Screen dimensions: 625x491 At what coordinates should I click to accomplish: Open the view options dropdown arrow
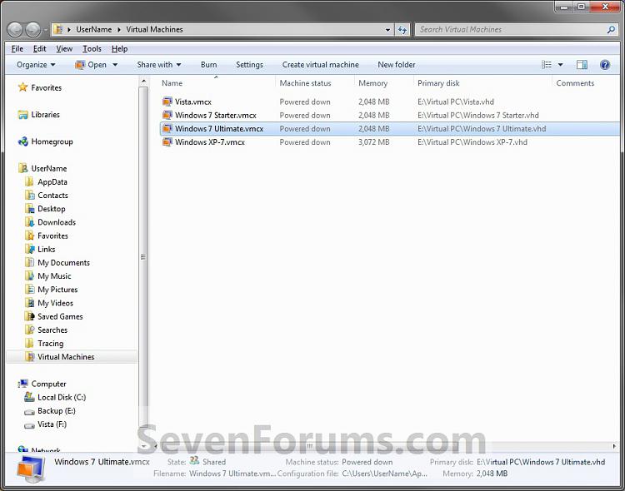(560, 65)
